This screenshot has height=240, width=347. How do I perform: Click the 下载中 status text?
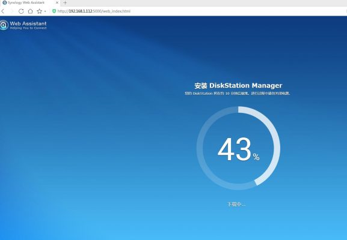(236, 204)
